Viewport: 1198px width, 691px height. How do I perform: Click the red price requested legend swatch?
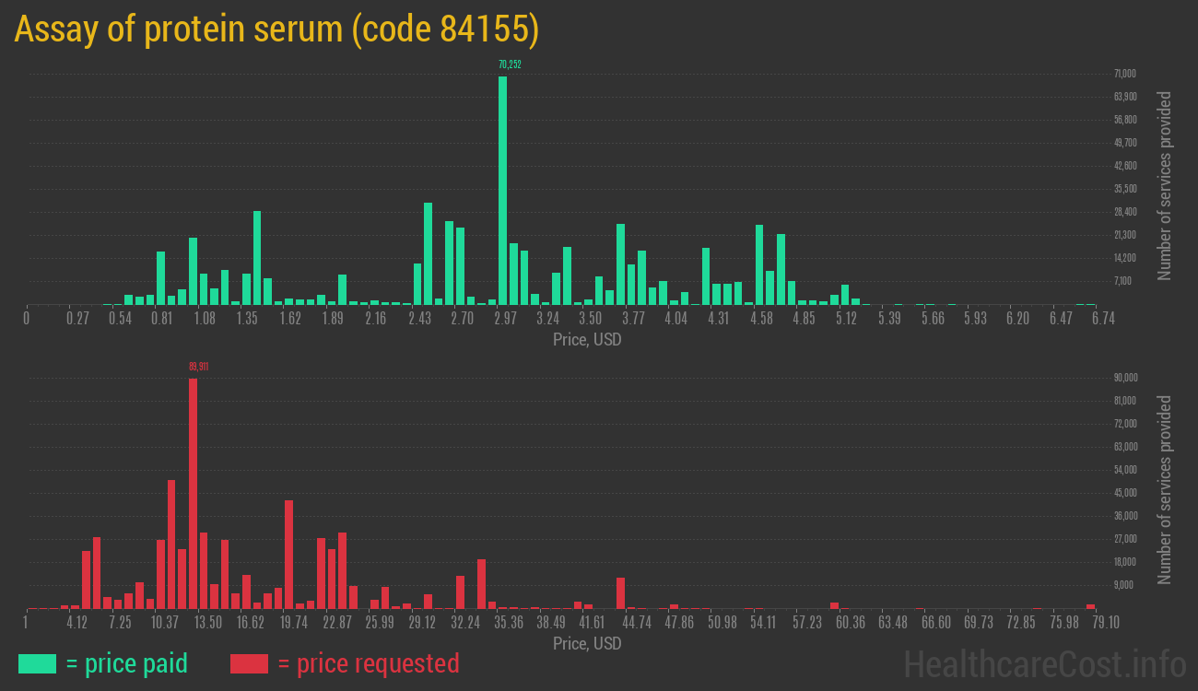coord(249,663)
